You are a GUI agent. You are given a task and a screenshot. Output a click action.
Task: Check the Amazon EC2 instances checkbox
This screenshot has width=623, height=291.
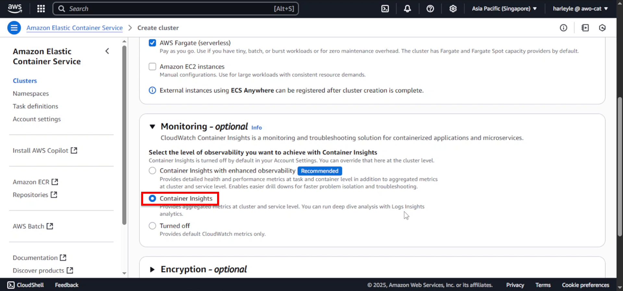[x=152, y=67]
